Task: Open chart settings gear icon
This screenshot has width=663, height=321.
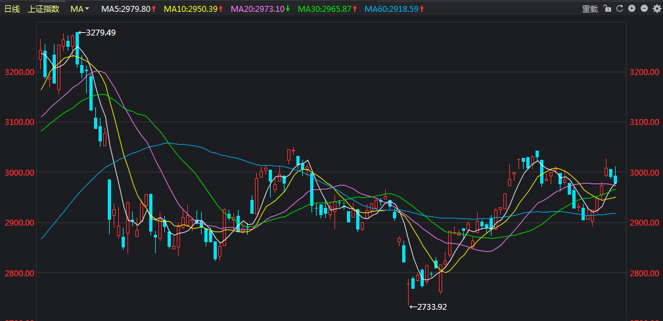Action: coord(656,9)
